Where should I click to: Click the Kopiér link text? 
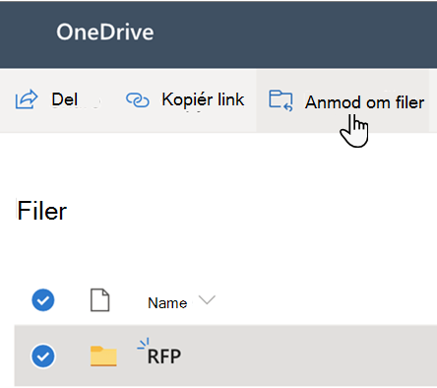coord(203,99)
